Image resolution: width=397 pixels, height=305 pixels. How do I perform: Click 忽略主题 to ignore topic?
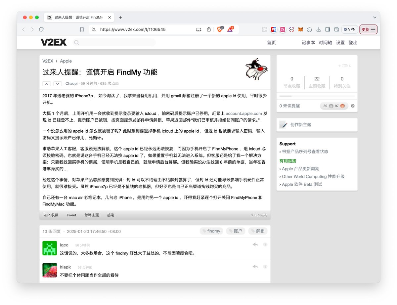92,215
